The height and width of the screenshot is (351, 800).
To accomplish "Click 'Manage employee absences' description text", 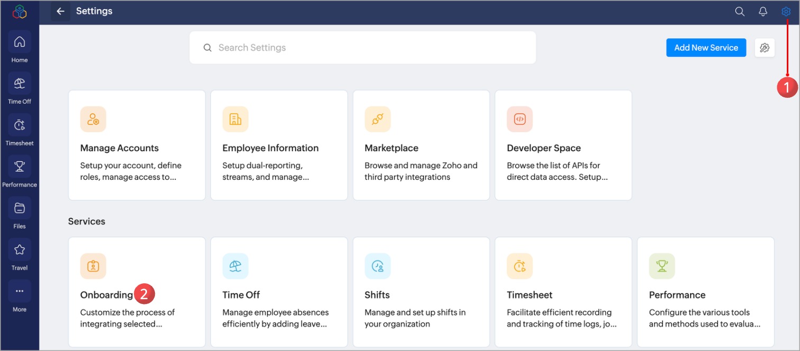I will pos(275,312).
